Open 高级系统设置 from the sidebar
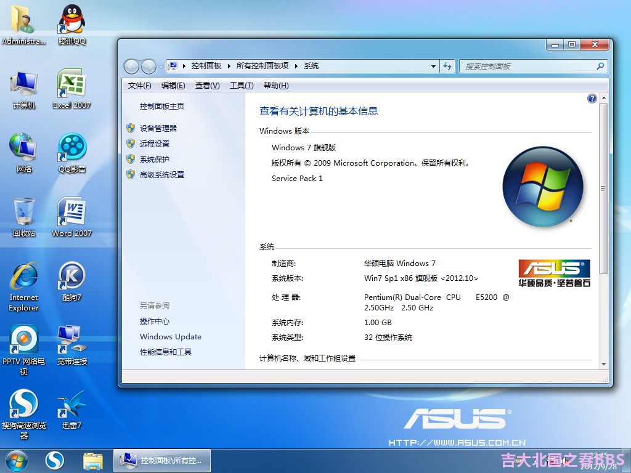This screenshot has height=473, width=631. 162,174
